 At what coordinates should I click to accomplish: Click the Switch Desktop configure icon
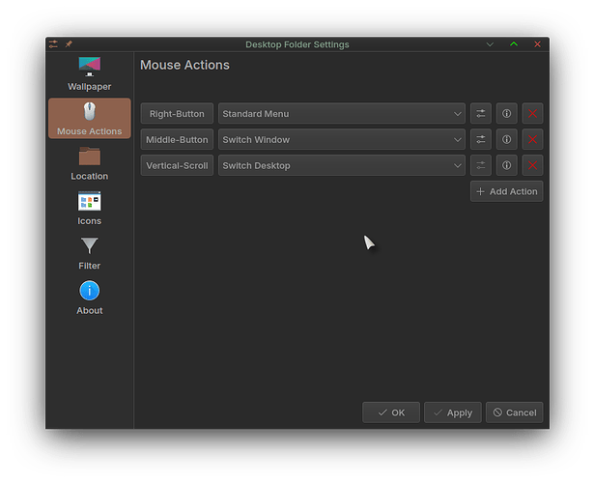[x=481, y=165]
